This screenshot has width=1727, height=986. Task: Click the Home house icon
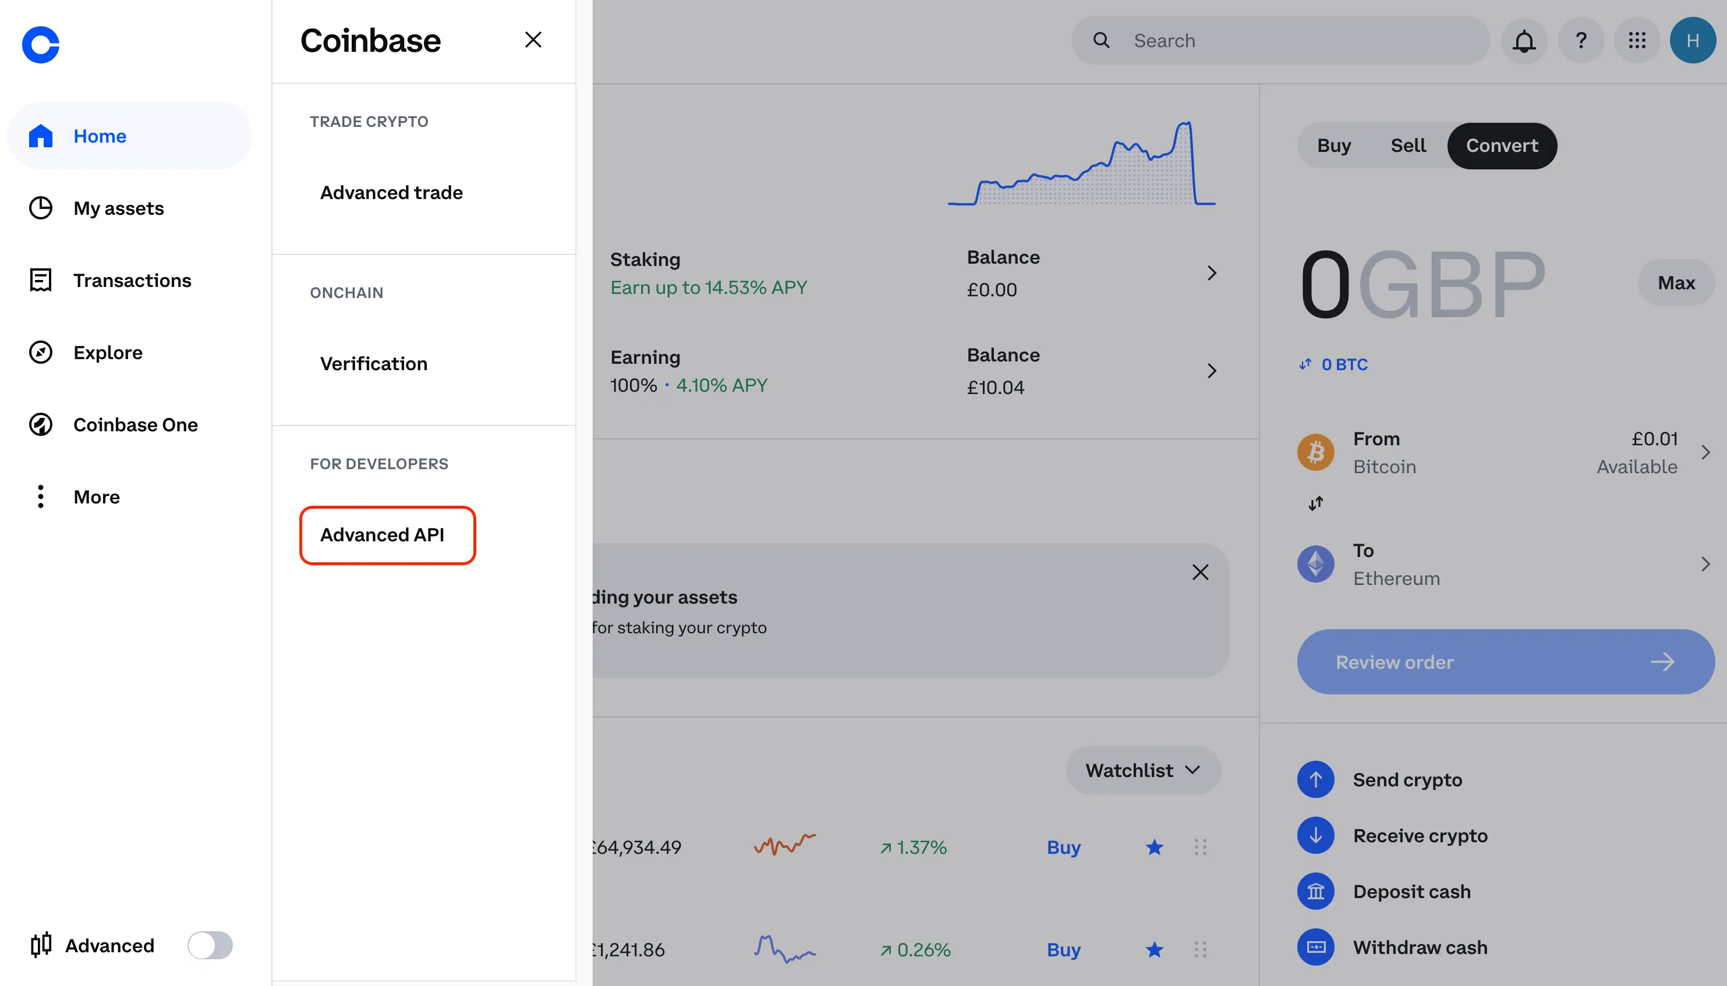(41, 136)
